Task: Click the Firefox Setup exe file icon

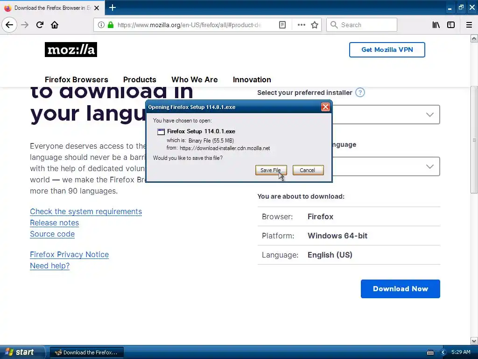Action: (161, 131)
